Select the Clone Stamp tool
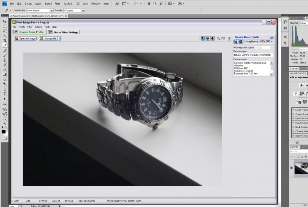Viewport: 308px width, 207px height. [5, 60]
